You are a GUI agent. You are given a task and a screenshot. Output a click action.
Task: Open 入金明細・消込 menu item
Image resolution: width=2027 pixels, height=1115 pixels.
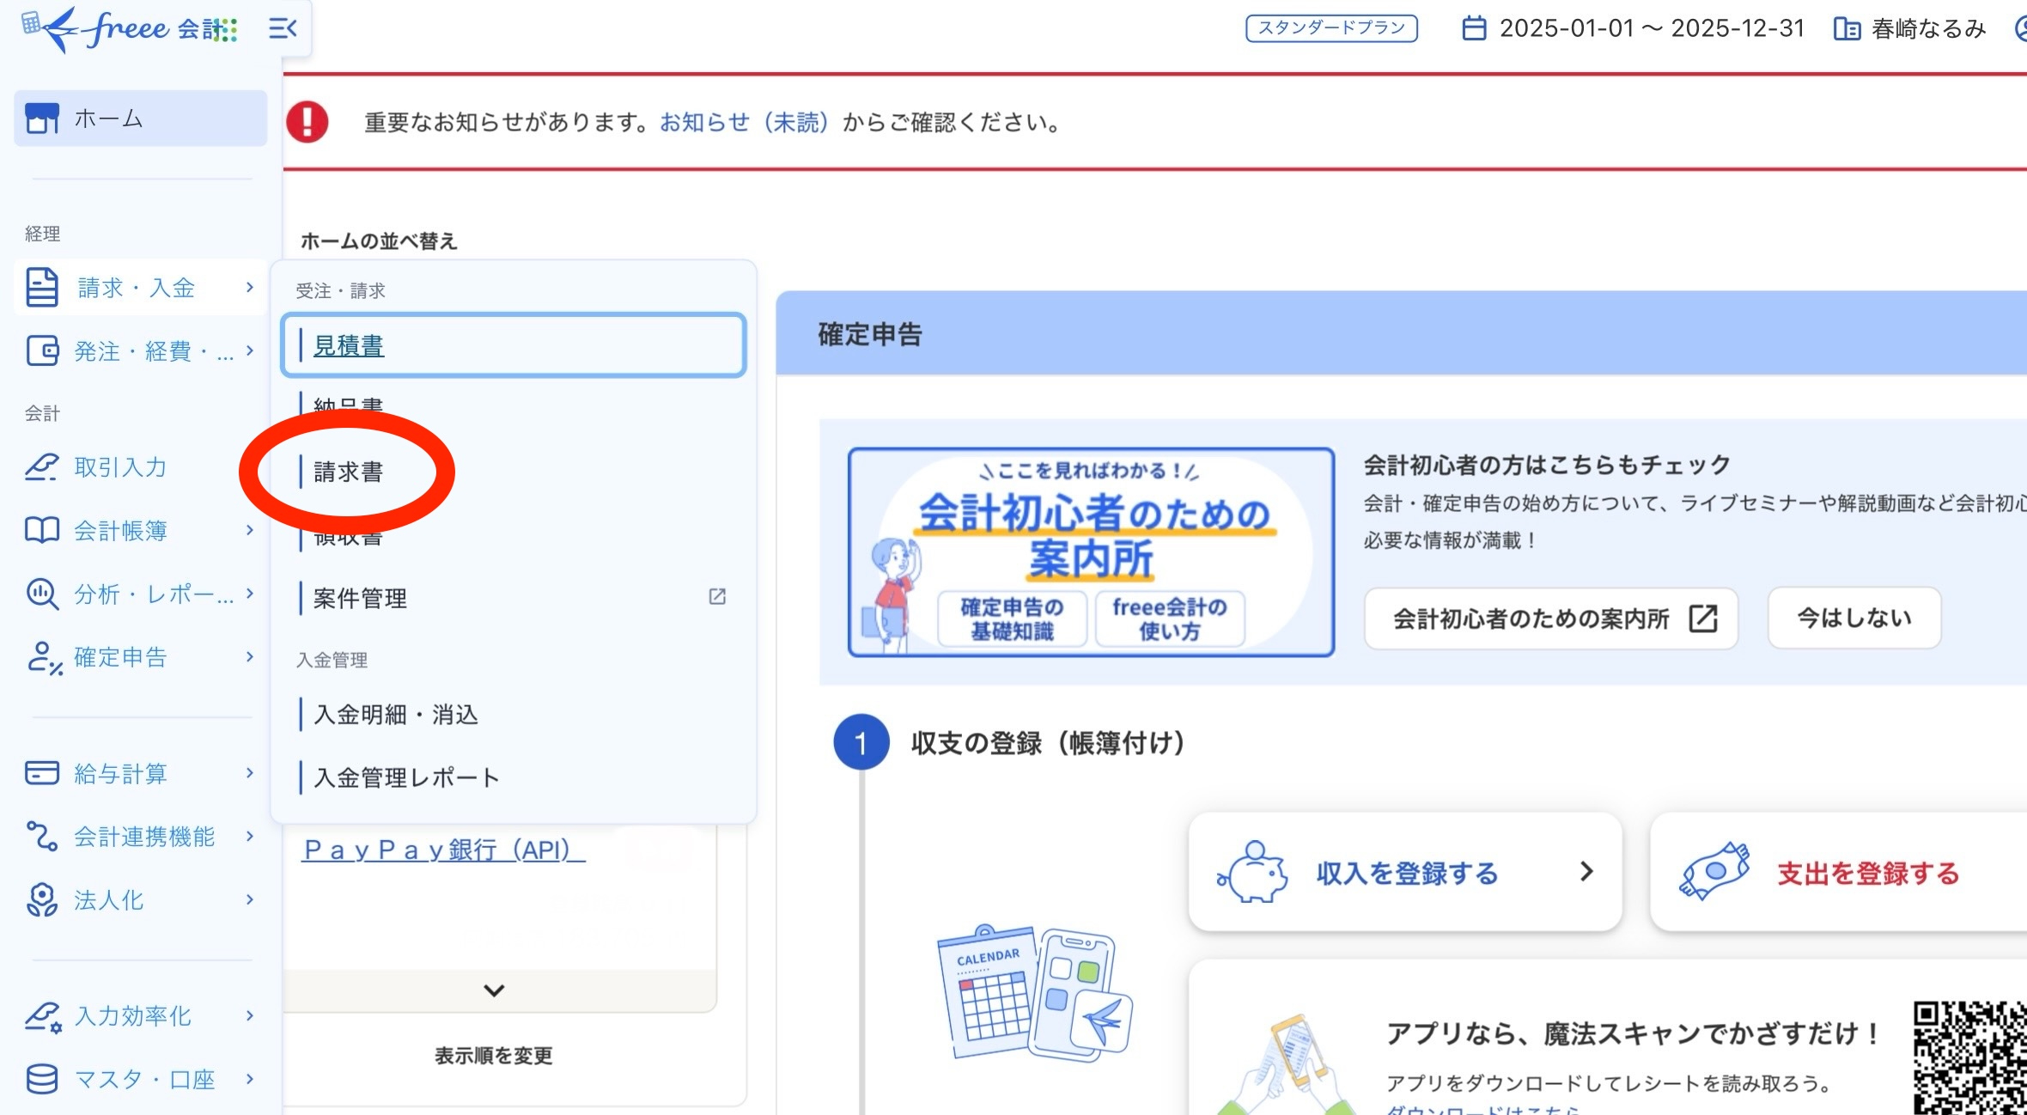pyautogui.click(x=396, y=715)
